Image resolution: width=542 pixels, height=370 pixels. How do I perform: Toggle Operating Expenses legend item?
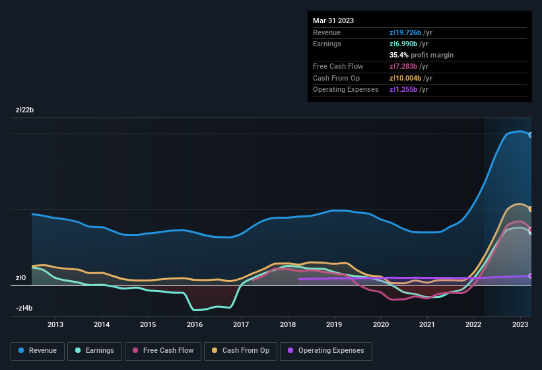coord(325,351)
